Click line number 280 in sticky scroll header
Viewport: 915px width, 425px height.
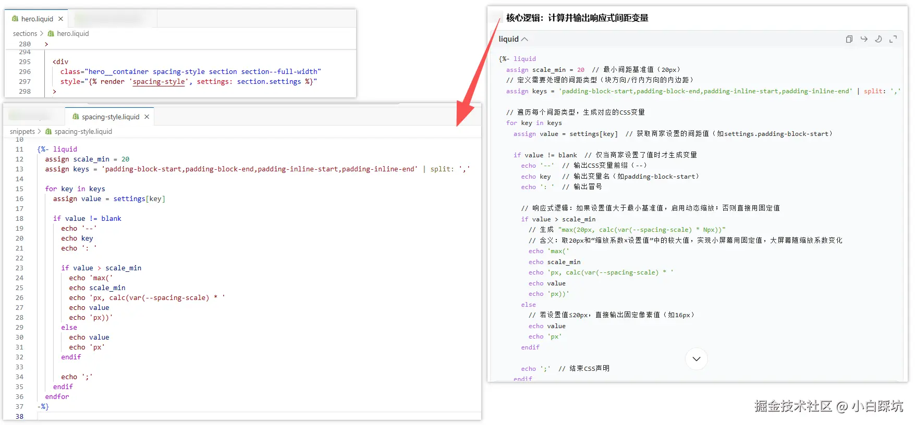[25, 44]
